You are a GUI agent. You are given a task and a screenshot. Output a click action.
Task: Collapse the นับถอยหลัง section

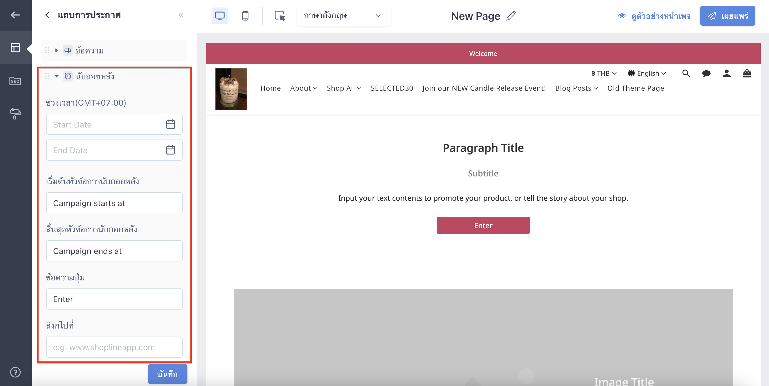pyautogui.click(x=56, y=76)
